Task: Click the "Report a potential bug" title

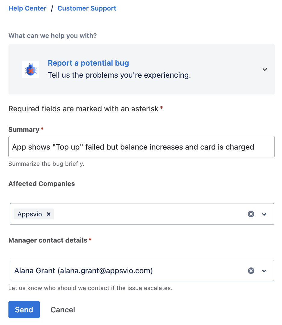Action: click(x=88, y=63)
